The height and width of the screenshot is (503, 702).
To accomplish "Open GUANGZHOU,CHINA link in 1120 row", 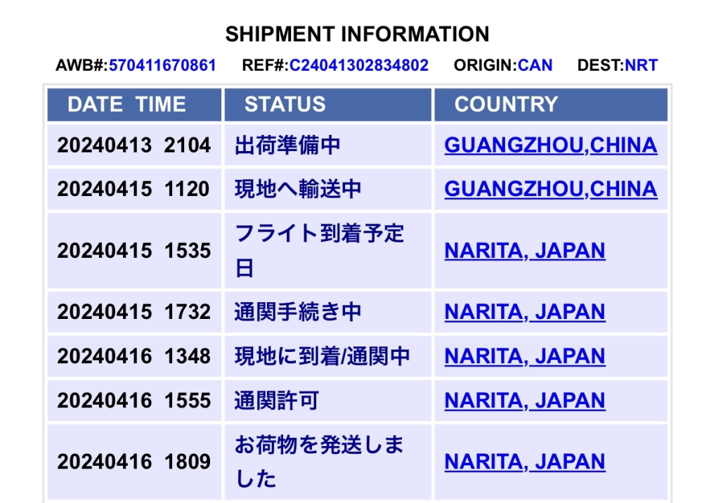I will click(551, 189).
